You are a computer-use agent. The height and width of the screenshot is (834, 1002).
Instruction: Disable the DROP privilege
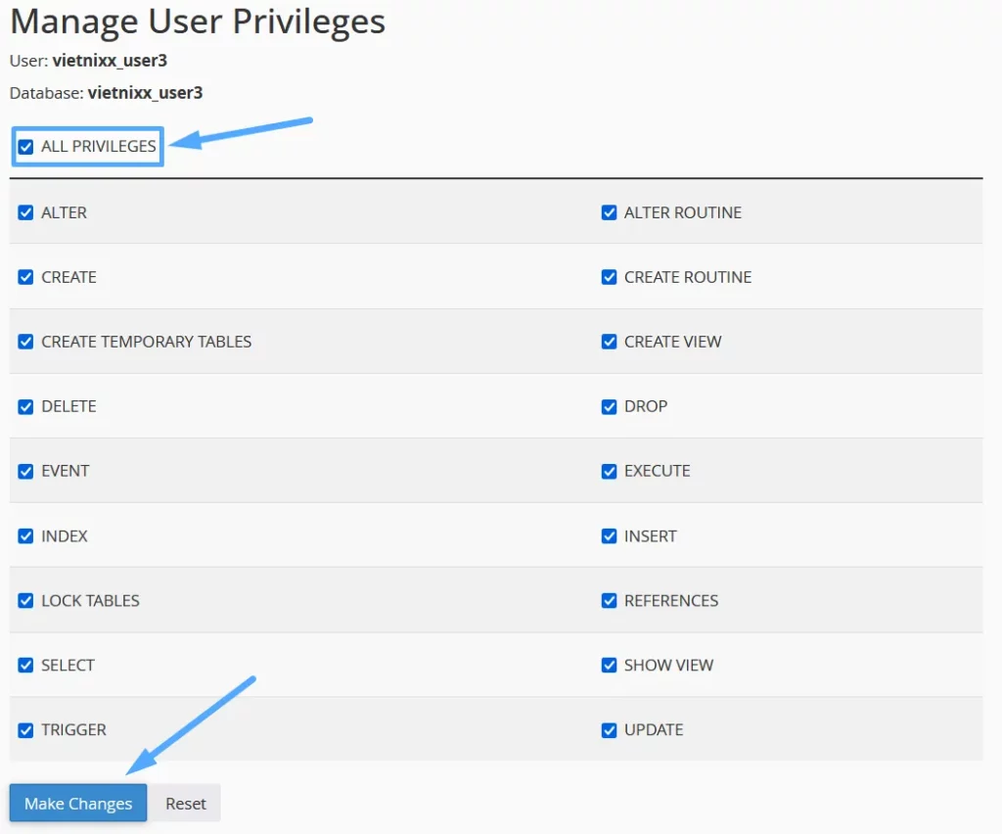(x=610, y=405)
